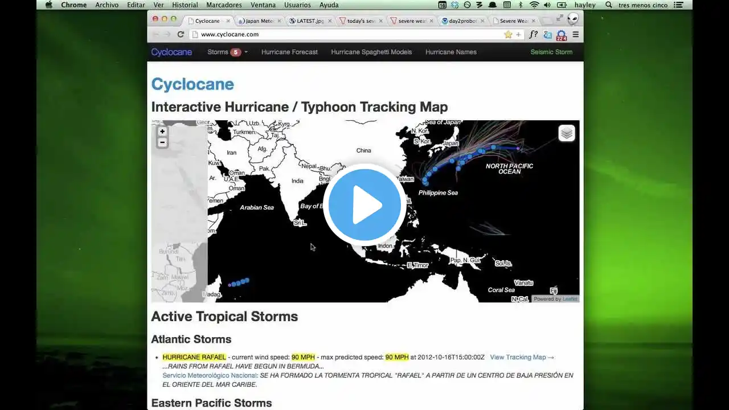Open the Servicio Meteorológico Nacional link

tap(210, 375)
